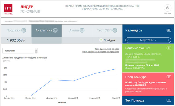
Task: Click the Месяц/Год axis title
Action: click(x=62, y=102)
